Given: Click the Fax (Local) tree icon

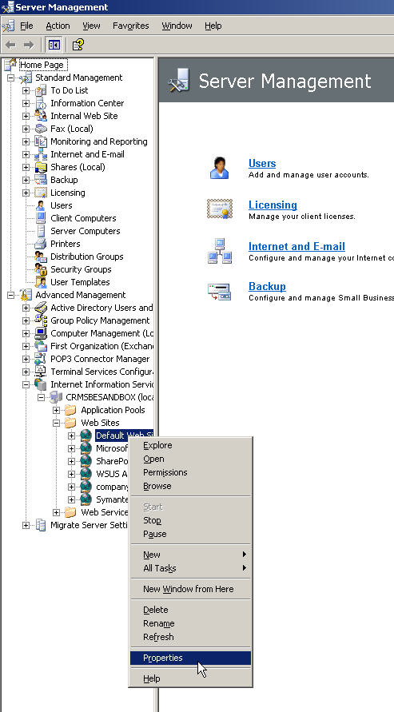Looking at the screenshot, I should 41,129.
